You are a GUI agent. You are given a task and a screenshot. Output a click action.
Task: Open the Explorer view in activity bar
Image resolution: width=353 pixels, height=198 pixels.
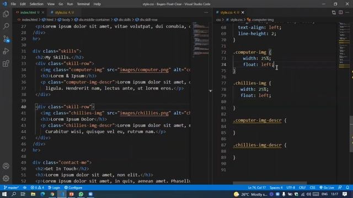[x=6, y=14]
